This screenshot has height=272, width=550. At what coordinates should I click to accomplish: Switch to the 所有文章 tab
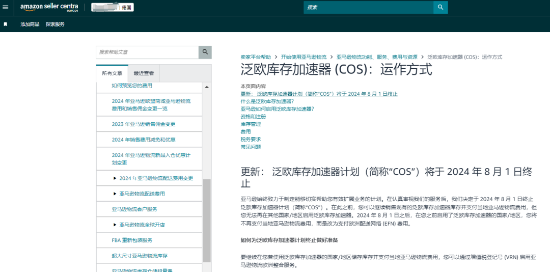[x=112, y=73]
